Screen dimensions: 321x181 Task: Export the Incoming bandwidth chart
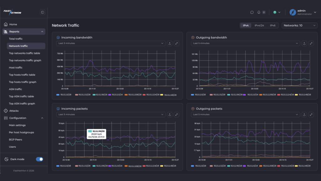(x=170, y=43)
